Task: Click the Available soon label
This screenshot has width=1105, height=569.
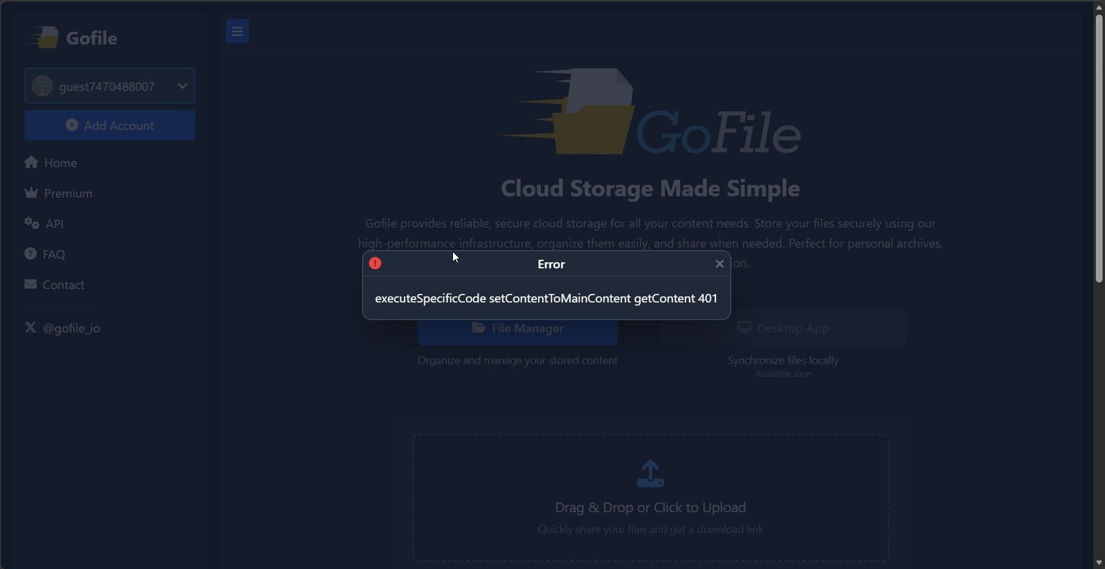Action: tap(783, 374)
